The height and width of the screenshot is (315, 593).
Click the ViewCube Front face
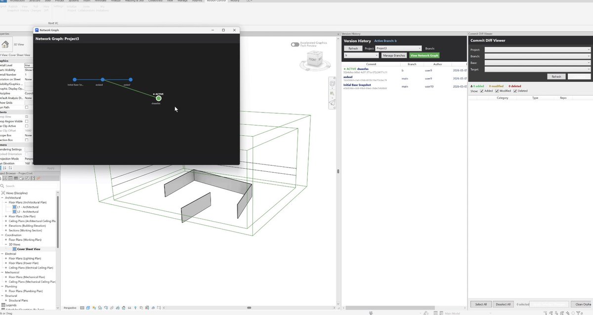pyautogui.click(x=312, y=59)
